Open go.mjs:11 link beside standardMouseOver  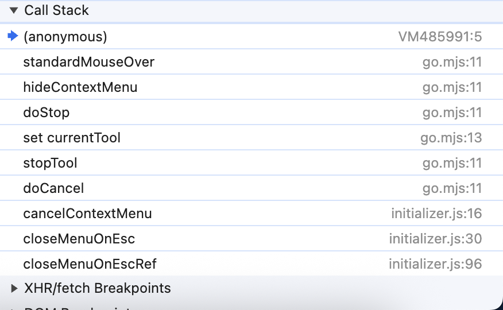pyautogui.click(x=452, y=62)
